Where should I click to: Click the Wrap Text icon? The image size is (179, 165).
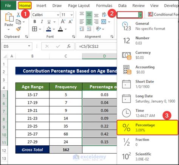click(x=104, y=14)
